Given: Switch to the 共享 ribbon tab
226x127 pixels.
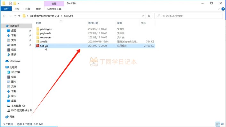Looking at the screenshot, I should click(28, 9).
